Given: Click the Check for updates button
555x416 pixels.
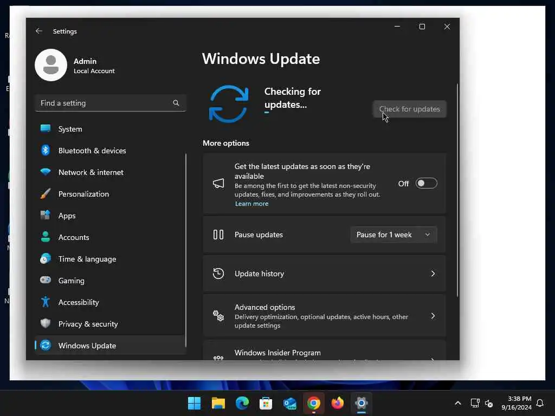Looking at the screenshot, I should [x=410, y=109].
